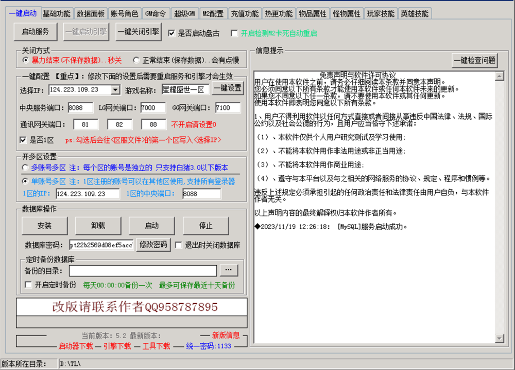The height and width of the screenshot is (370, 515).
Task: Enable the 开启定时备份 checkbox
Action: point(28,285)
